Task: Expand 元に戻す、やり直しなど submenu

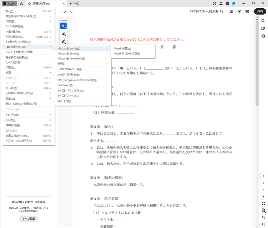Action: (x=28, y=93)
